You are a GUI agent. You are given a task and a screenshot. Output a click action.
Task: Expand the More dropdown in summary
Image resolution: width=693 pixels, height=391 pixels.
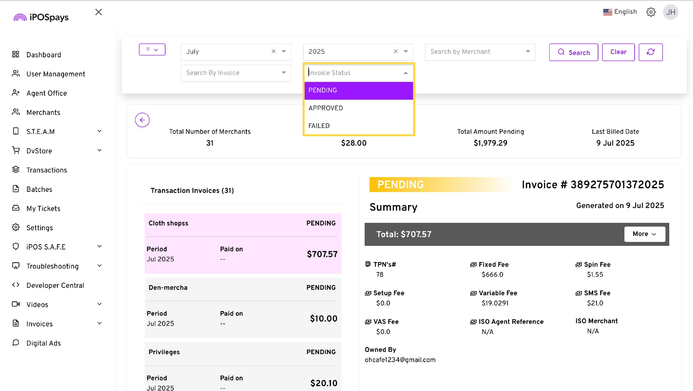point(644,234)
